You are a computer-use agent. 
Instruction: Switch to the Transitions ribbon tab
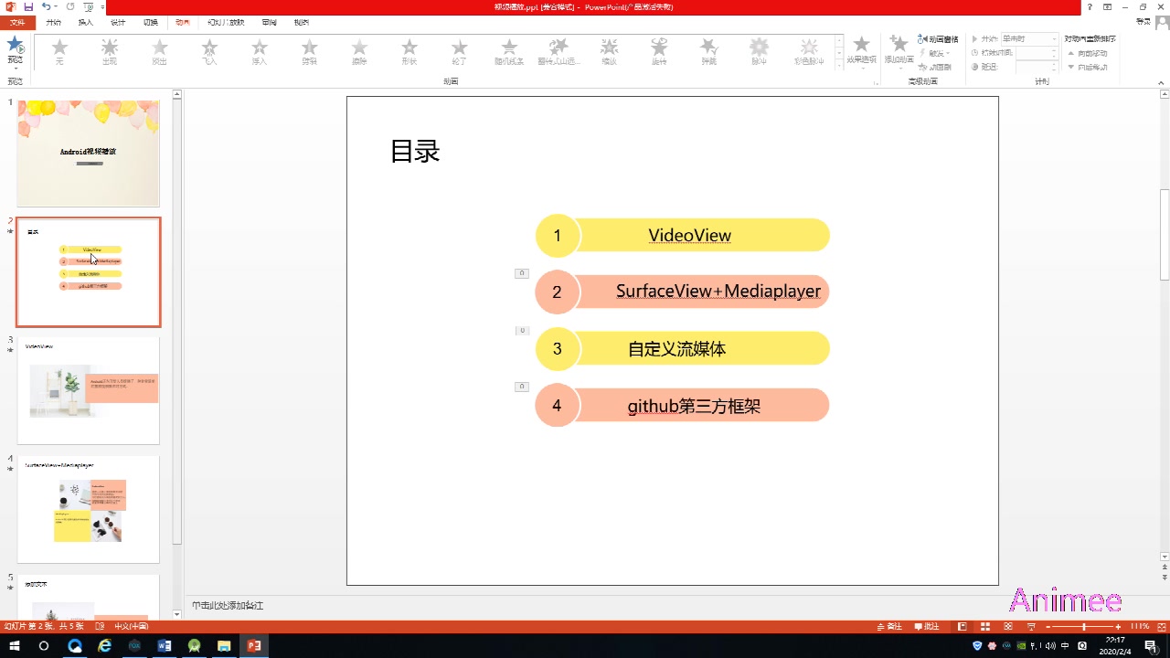coord(151,22)
